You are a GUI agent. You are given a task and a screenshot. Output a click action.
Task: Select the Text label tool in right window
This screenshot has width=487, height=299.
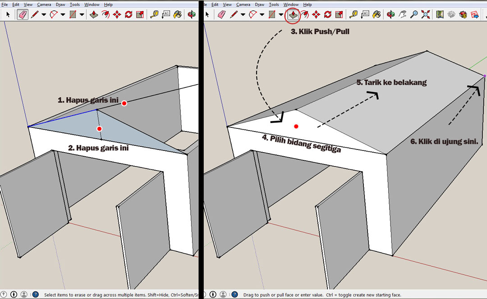pyautogui.click(x=365, y=14)
